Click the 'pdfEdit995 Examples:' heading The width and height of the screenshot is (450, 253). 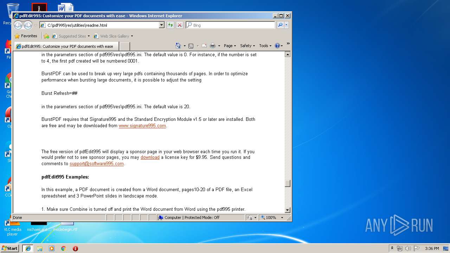[x=65, y=177]
